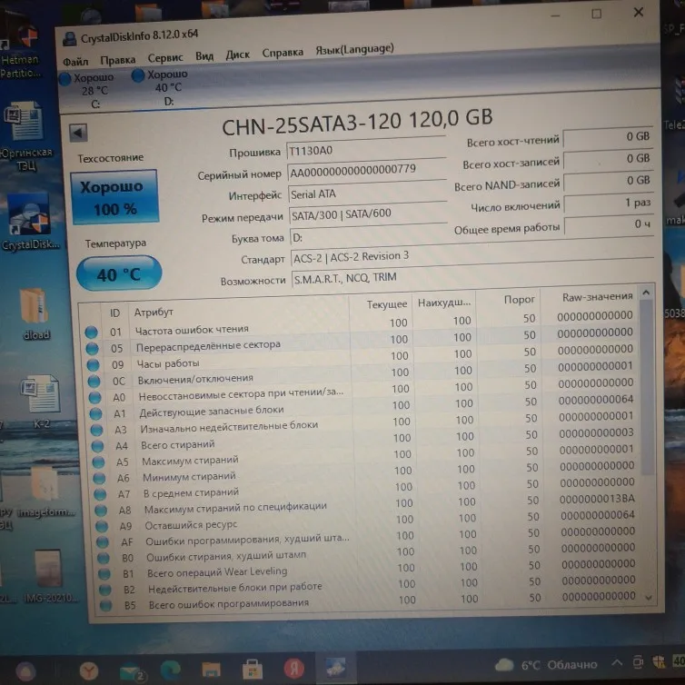Click status circle for Оставшийся ресурс row
The image size is (685, 685).
tap(102, 526)
